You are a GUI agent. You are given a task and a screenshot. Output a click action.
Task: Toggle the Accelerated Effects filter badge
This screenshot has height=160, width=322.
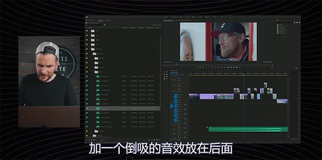pos(295,22)
